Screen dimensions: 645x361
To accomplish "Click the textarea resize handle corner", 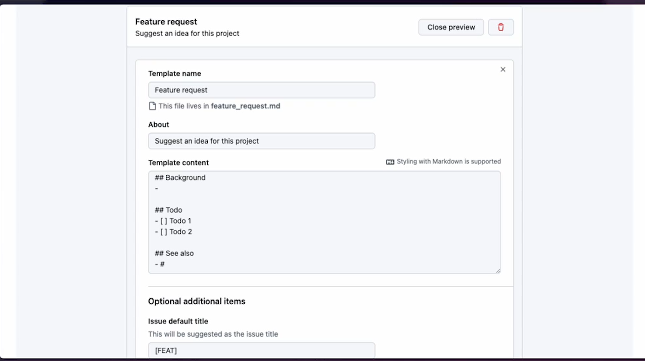I will [x=498, y=271].
